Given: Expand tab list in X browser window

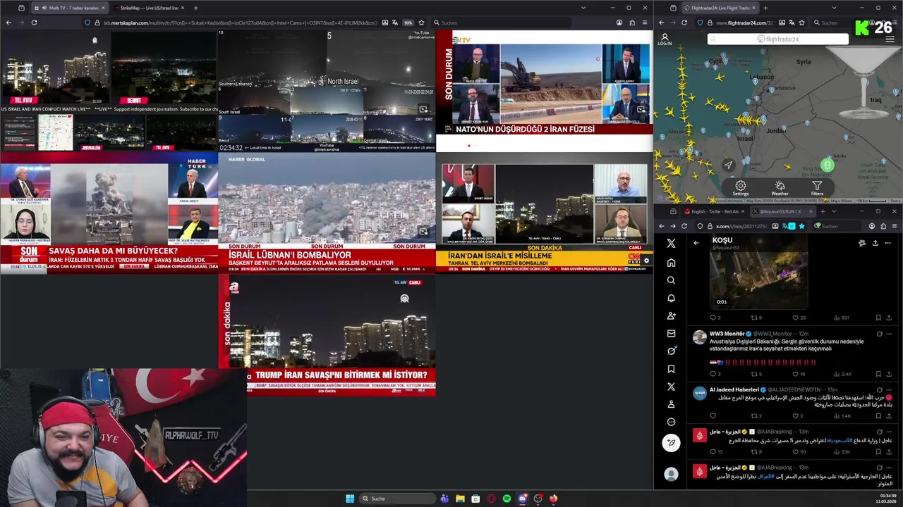Looking at the screenshot, I should (x=834, y=211).
